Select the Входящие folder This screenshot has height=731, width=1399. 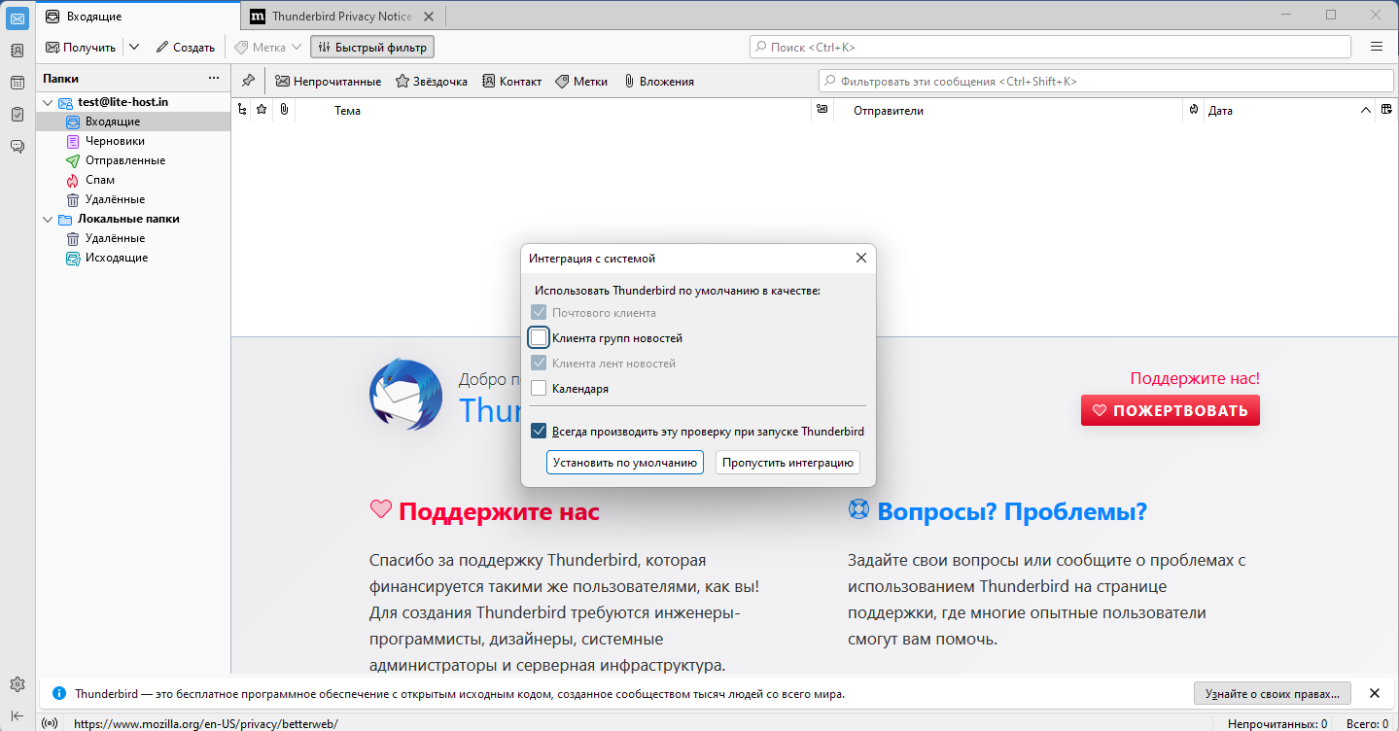(133, 122)
